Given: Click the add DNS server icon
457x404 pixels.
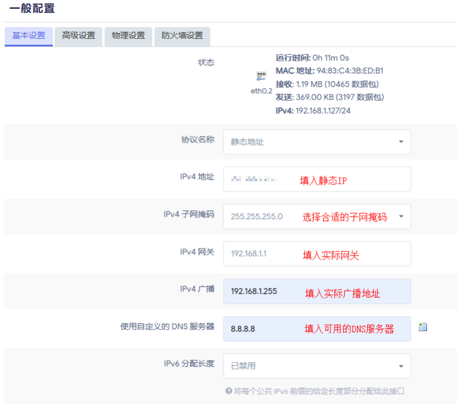Looking at the screenshot, I should [x=422, y=327].
